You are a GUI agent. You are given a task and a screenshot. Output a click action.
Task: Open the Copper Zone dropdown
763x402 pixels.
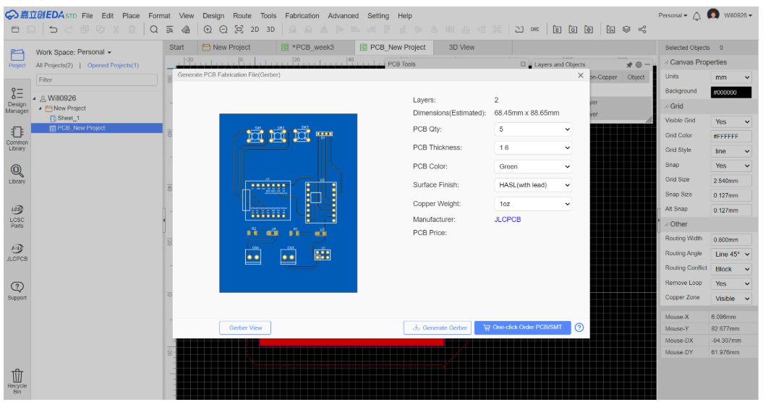click(731, 299)
